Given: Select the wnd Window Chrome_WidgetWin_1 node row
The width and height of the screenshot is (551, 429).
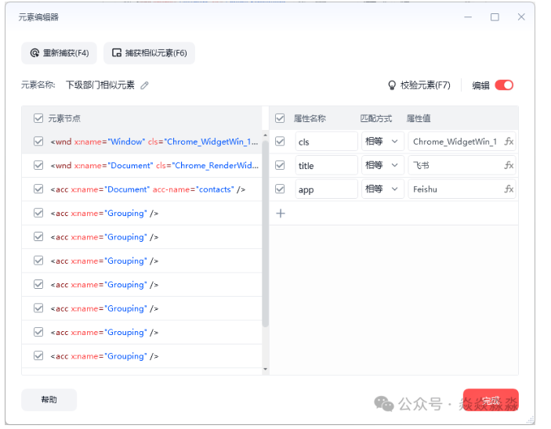Looking at the screenshot, I should click(x=142, y=142).
